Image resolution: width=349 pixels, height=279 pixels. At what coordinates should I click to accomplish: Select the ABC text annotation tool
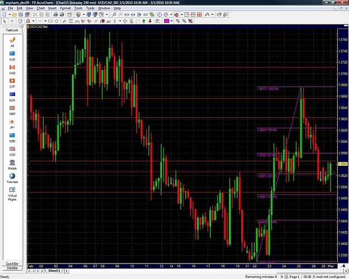point(109,21)
